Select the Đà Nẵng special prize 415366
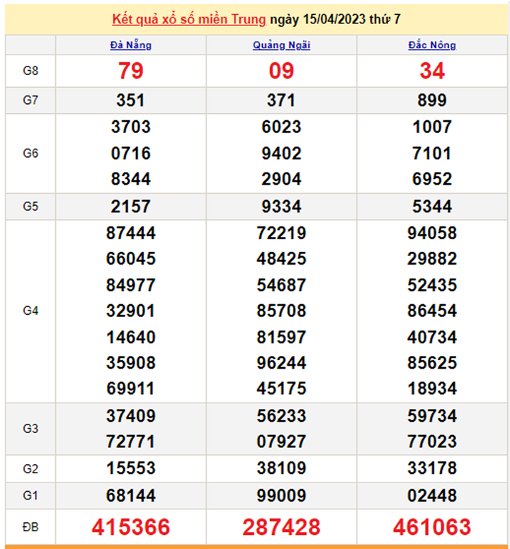Screen dimensions: 510x549 point(131,526)
